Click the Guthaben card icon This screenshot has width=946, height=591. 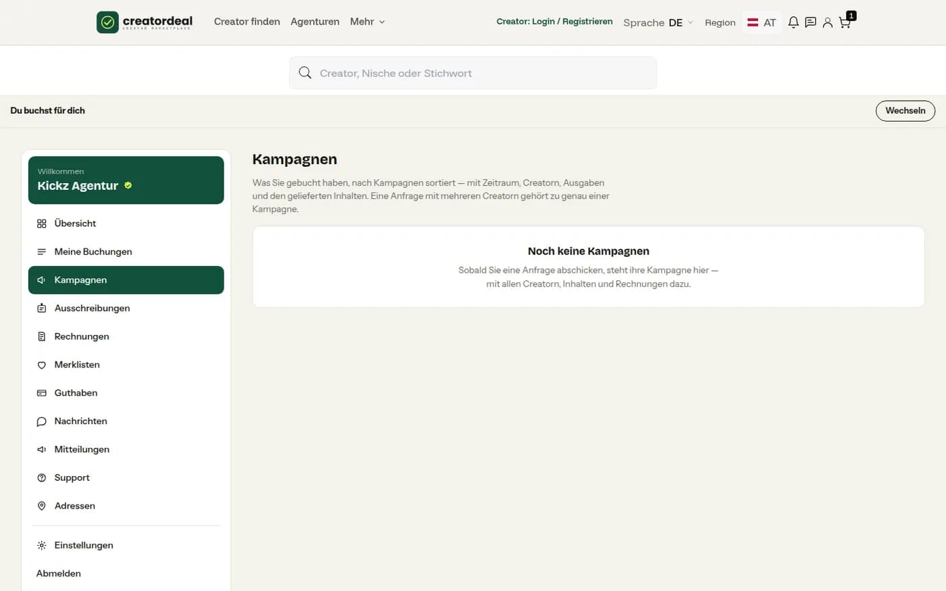(41, 393)
